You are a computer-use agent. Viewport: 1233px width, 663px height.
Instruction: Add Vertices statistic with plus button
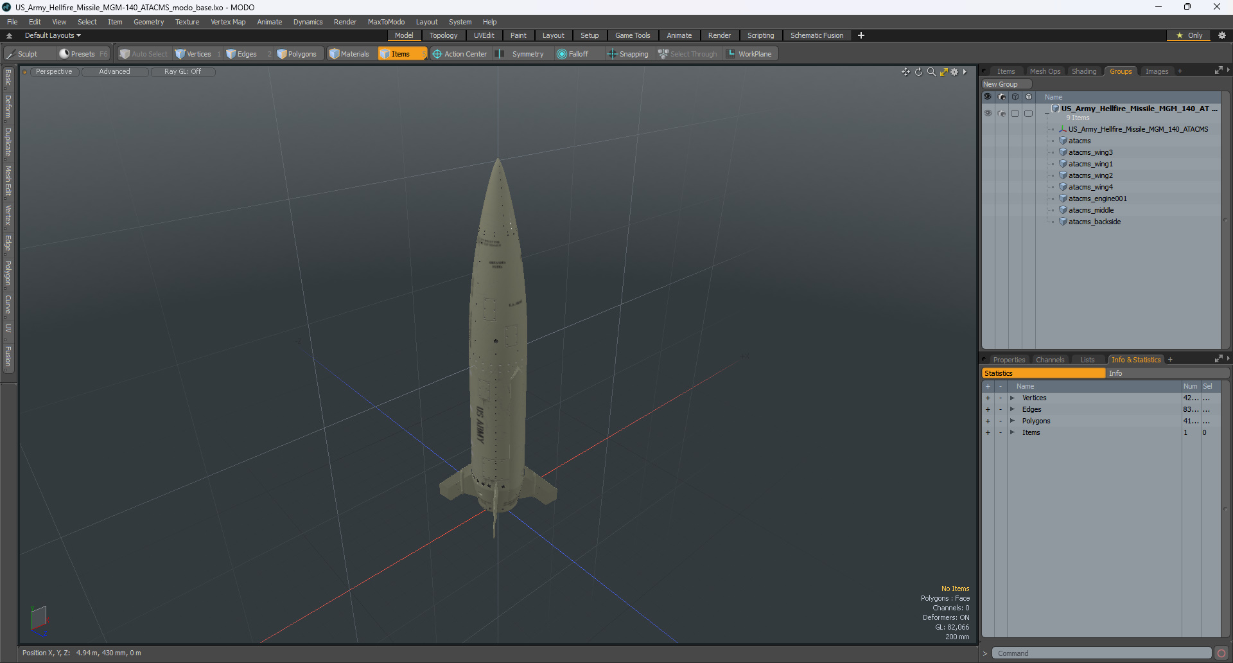click(x=988, y=398)
